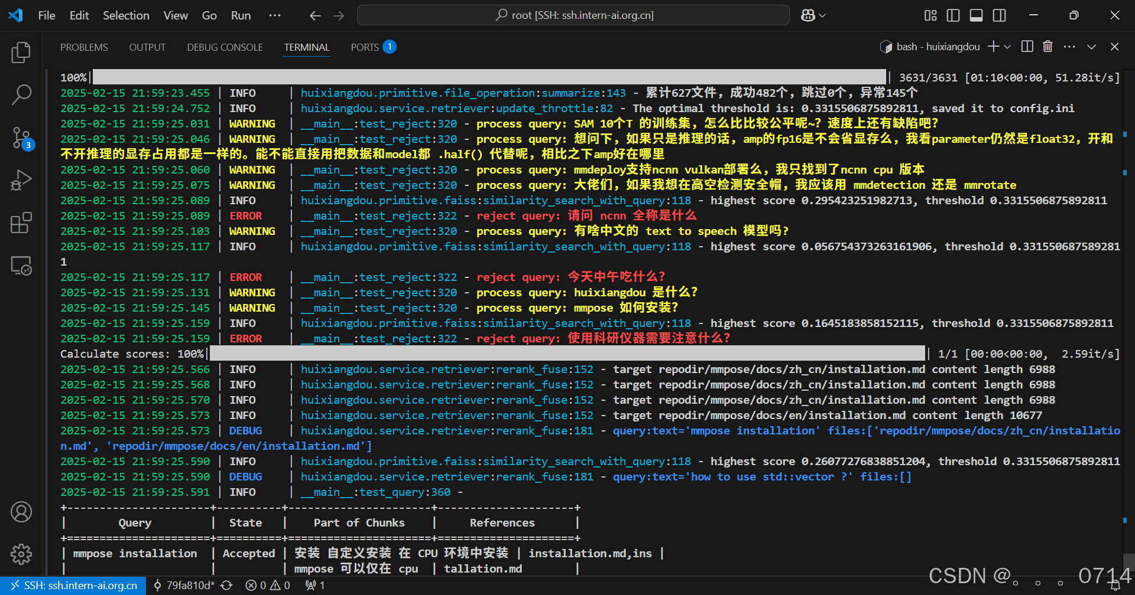The height and width of the screenshot is (595, 1135).
Task: Open the Search view in activity bar
Action: [x=21, y=94]
